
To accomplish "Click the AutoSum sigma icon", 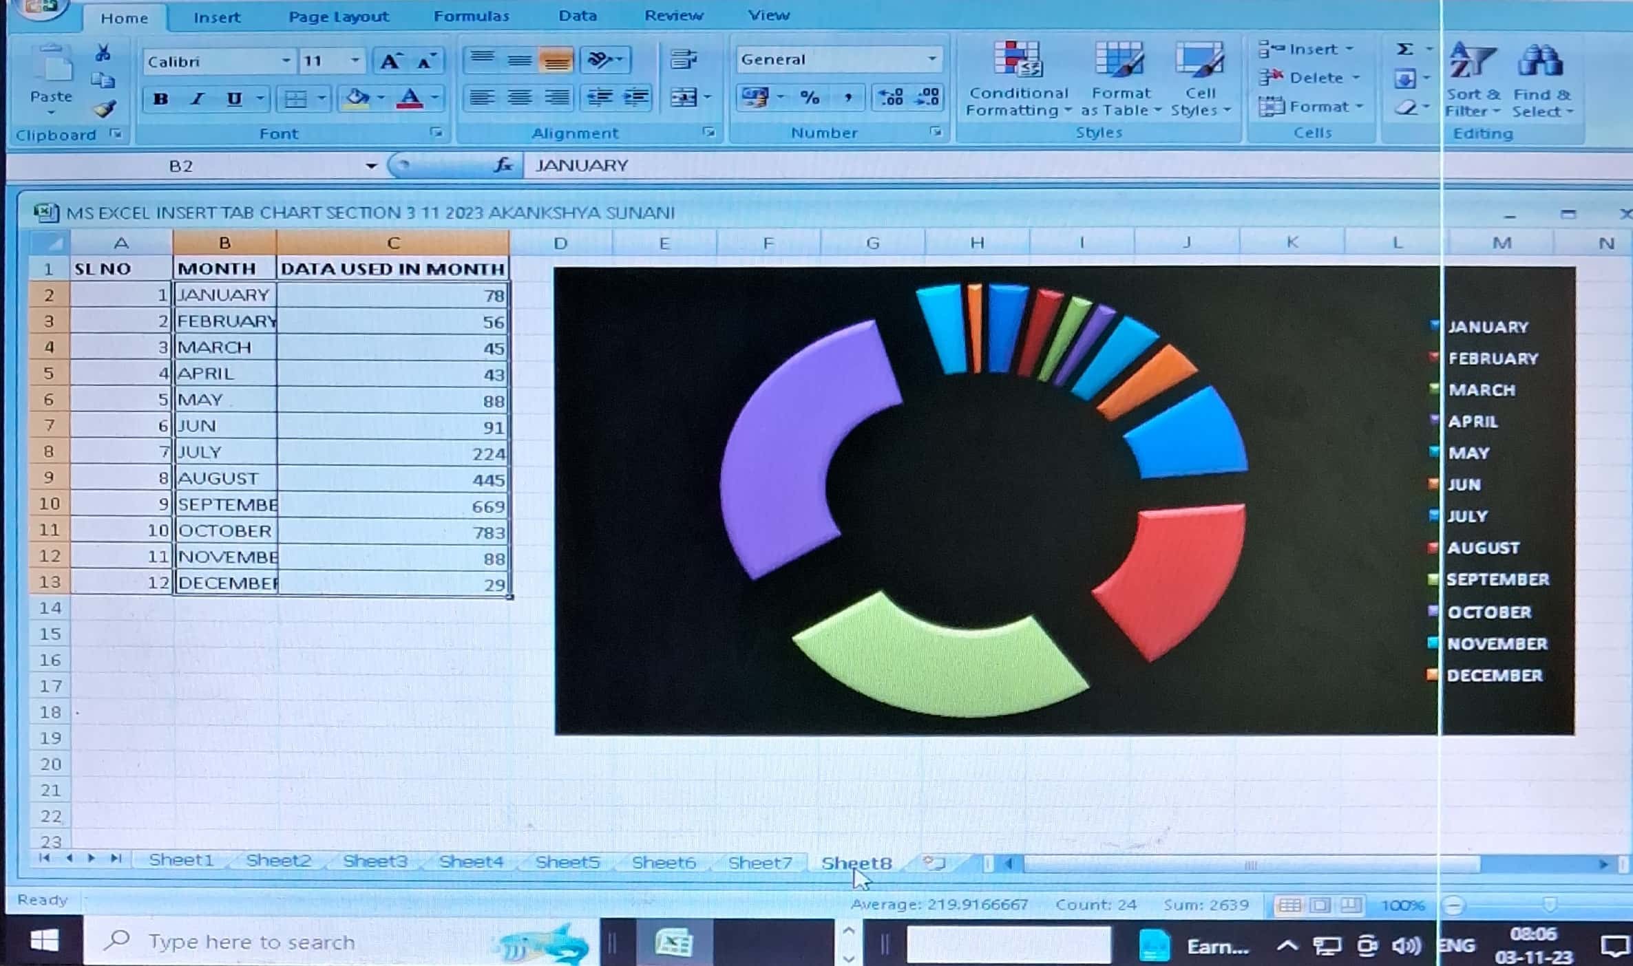I will 1405,49.
